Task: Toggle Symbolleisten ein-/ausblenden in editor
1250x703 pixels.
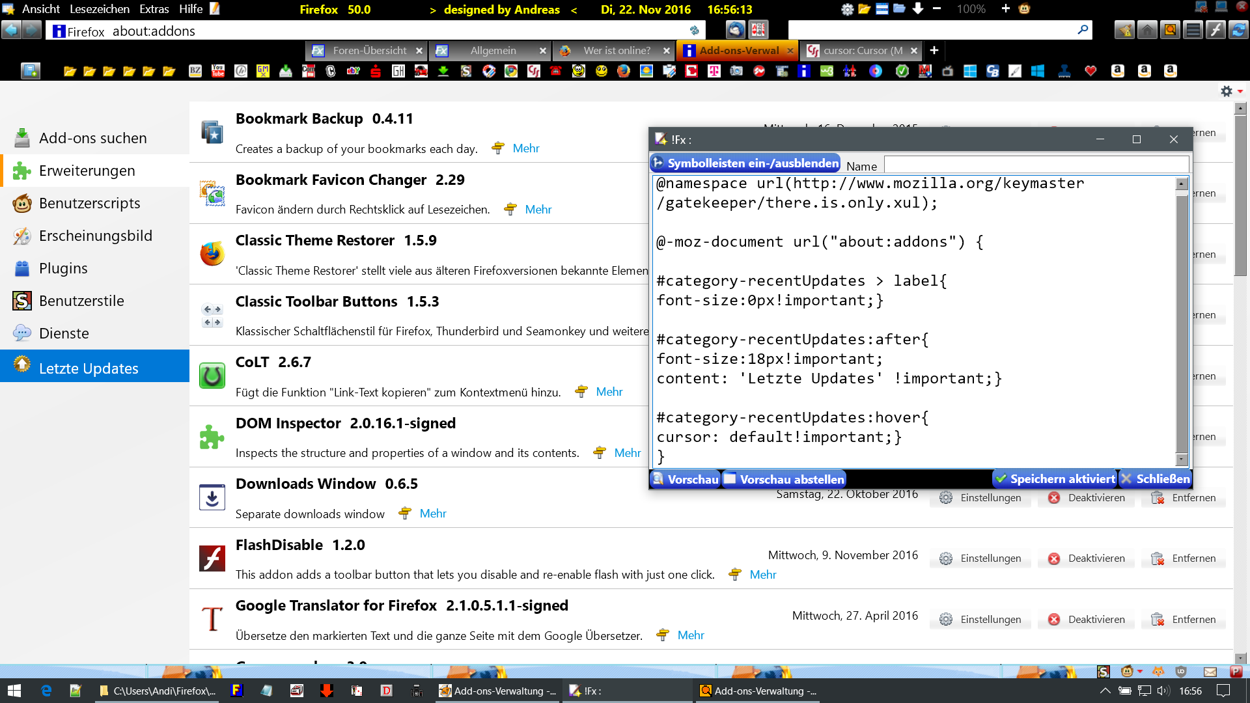Action: coord(745,163)
